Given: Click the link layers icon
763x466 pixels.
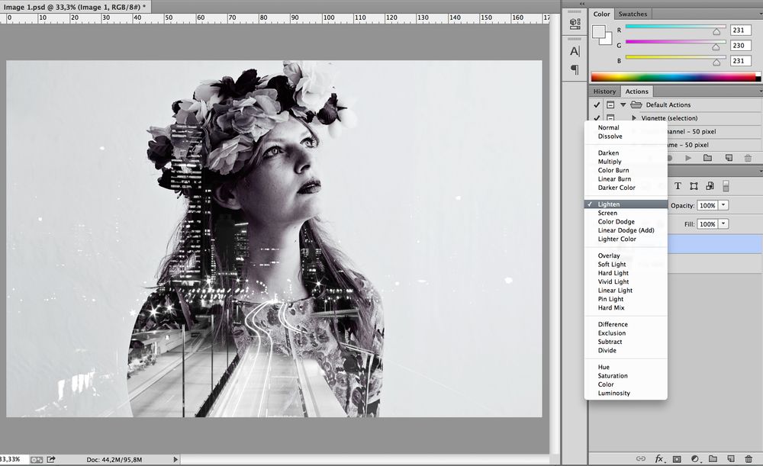Looking at the screenshot, I should click(x=641, y=459).
